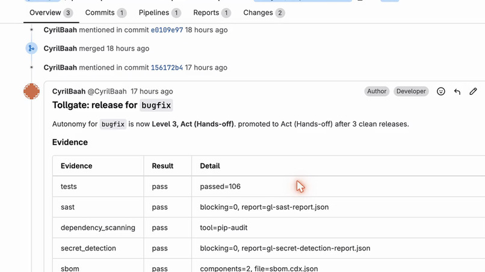Open CyrilBaah profile from comment header
This screenshot has height=272, width=485.
click(x=69, y=91)
